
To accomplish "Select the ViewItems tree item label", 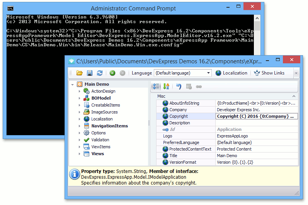I will [101, 147].
